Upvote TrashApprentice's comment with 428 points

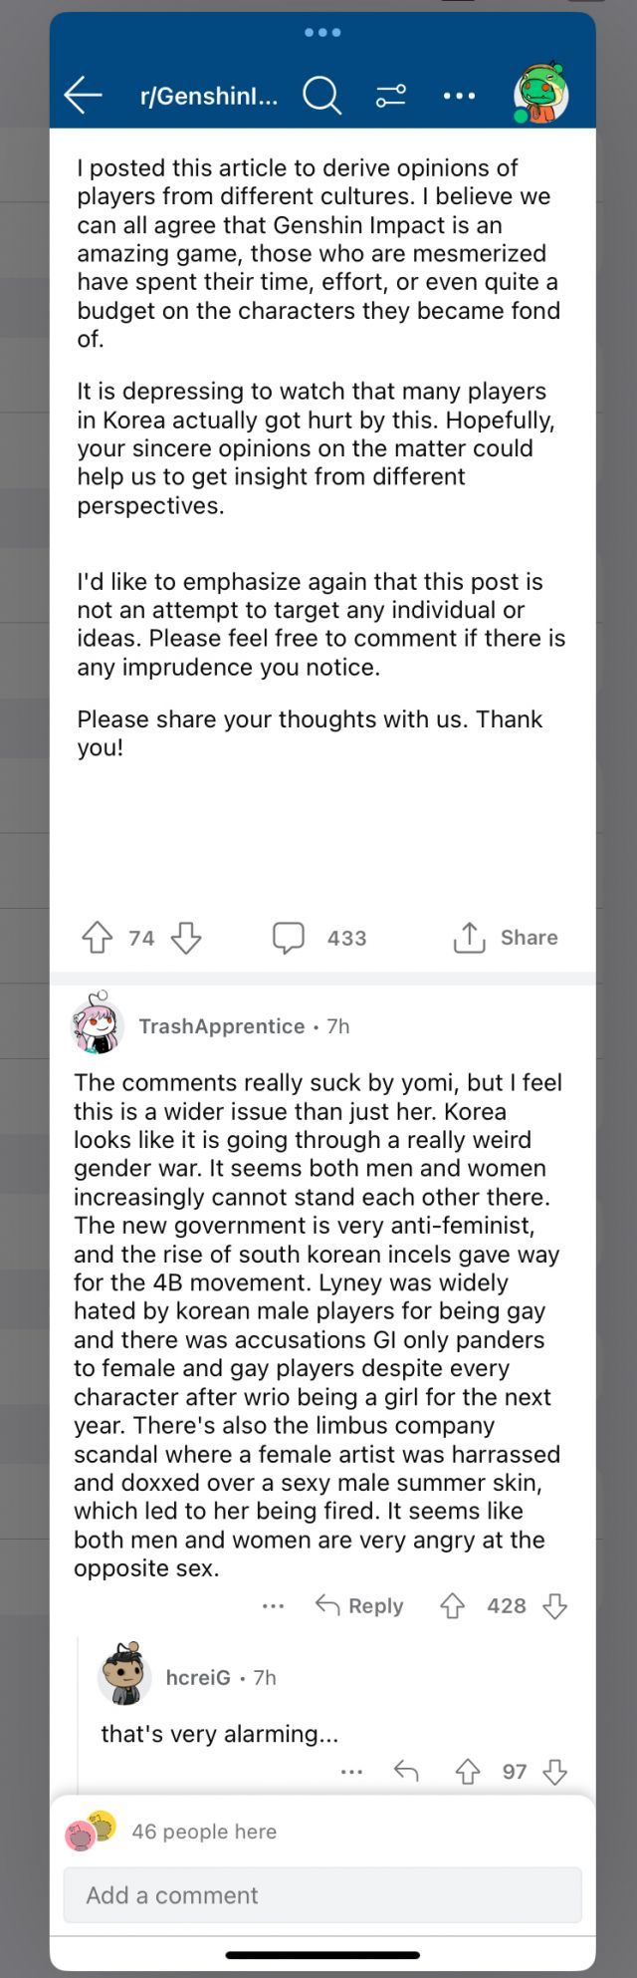[x=453, y=1606]
